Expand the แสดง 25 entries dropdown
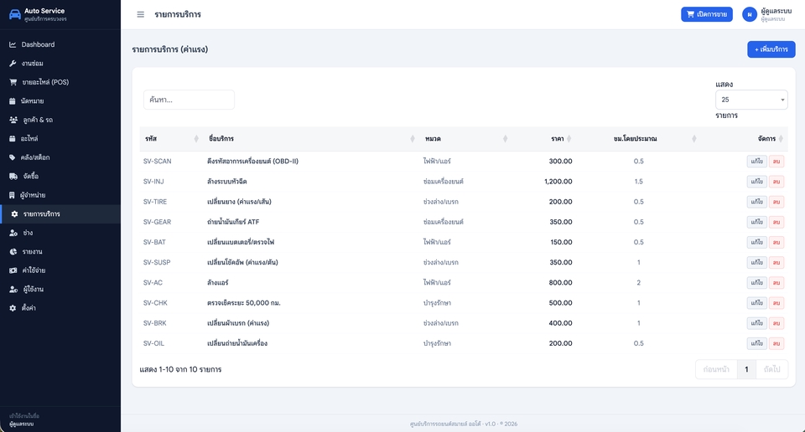The height and width of the screenshot is (432, 805). point(751,100)
